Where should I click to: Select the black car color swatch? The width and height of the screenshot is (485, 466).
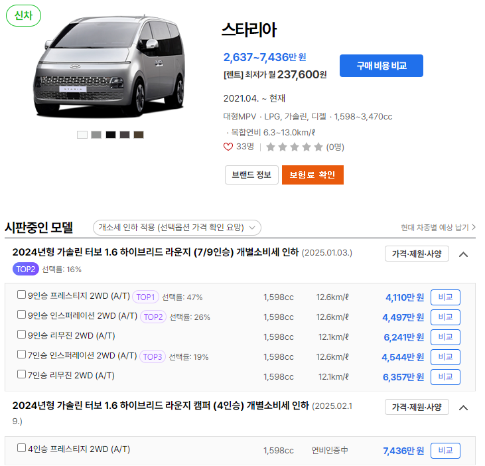111,135
